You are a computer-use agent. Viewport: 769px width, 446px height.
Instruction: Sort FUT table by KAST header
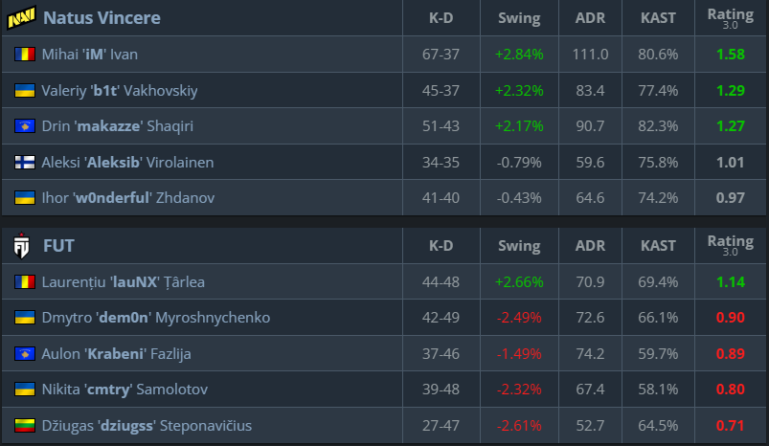[658, 247]
